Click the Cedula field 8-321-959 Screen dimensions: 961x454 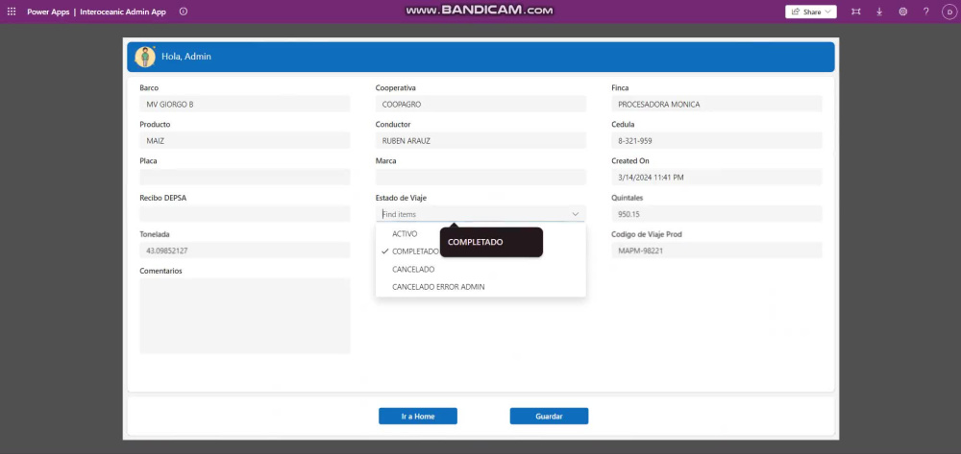717,141
